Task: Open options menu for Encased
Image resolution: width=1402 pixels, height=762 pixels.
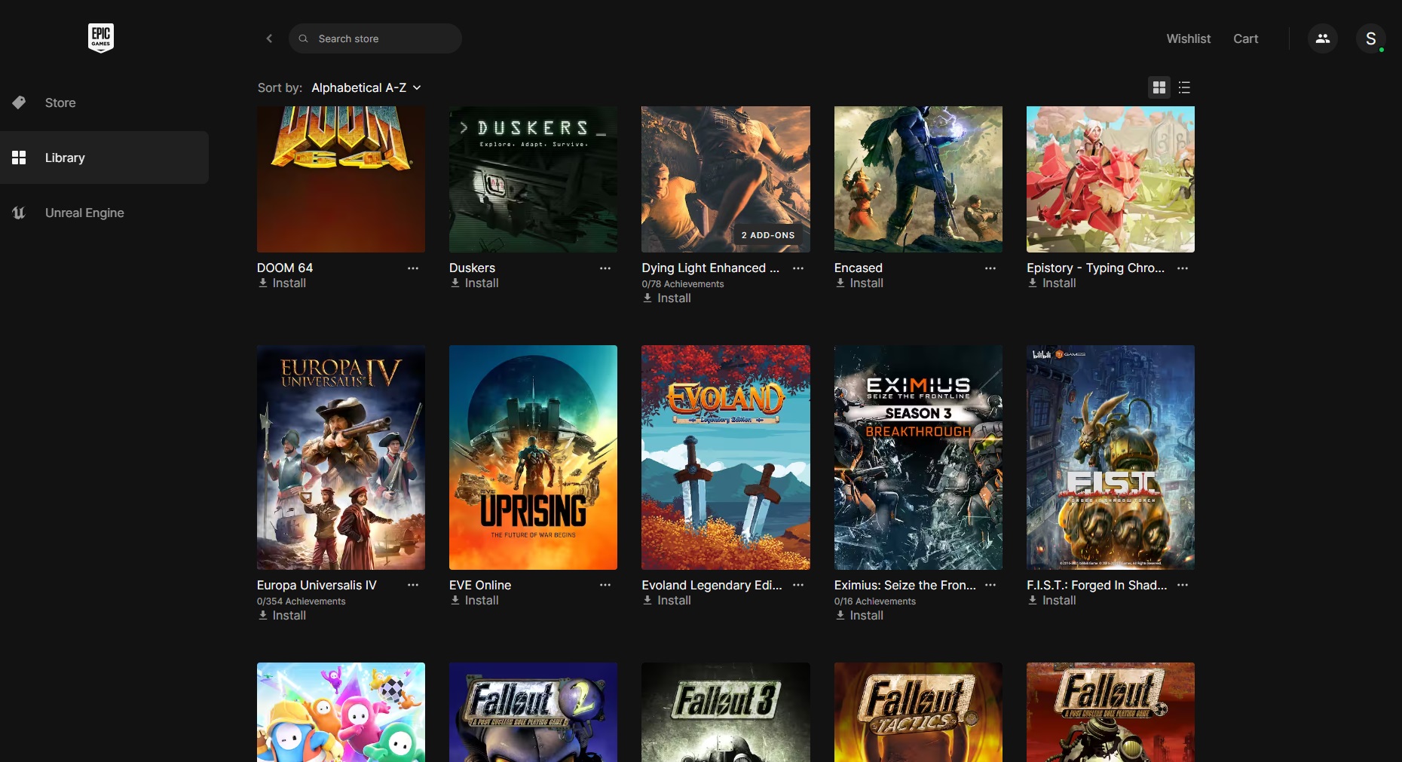Action: coord(990,268)
